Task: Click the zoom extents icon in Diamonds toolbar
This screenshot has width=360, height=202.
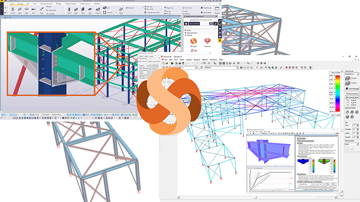Action: [x=276, y=67]
